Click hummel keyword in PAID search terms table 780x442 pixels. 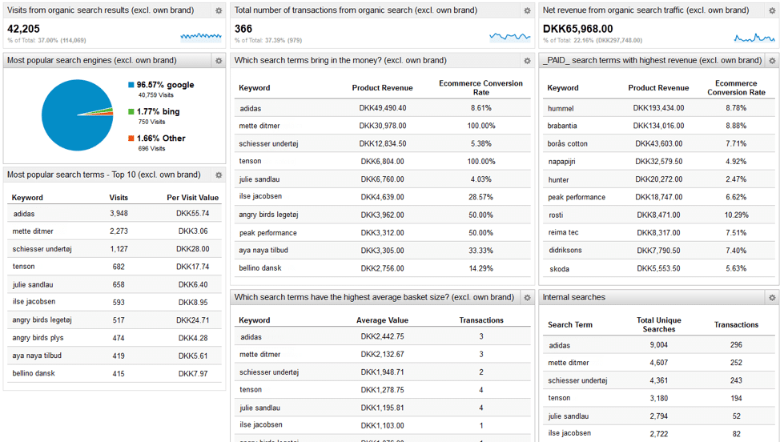[x=561, y=108]
